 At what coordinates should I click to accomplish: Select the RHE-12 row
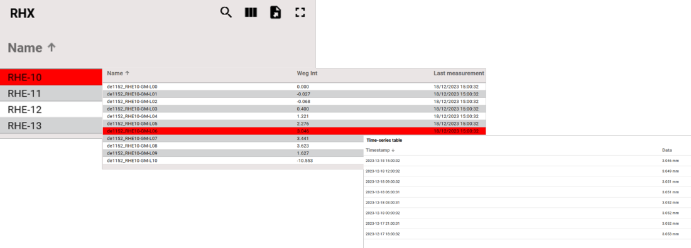tap(51, 110)
